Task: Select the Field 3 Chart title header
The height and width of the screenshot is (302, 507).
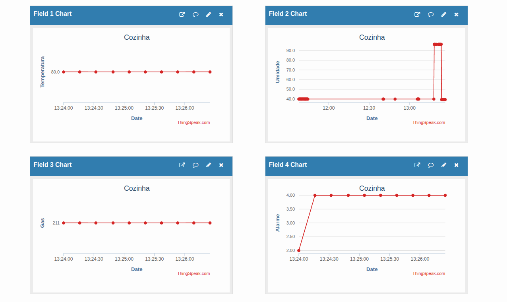Action: tap(52, 165)
